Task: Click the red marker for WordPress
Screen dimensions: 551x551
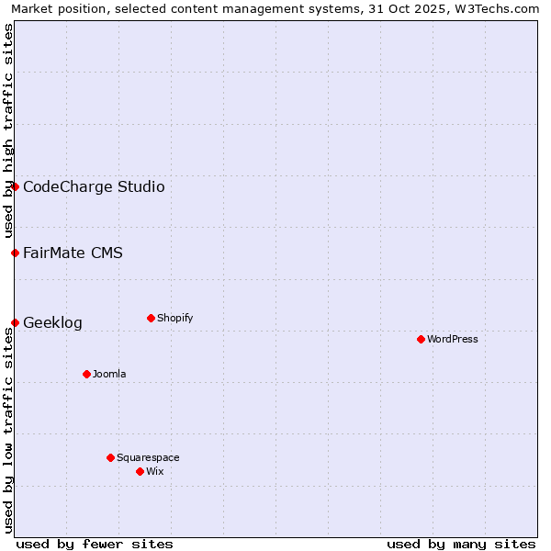Action: 421,339
